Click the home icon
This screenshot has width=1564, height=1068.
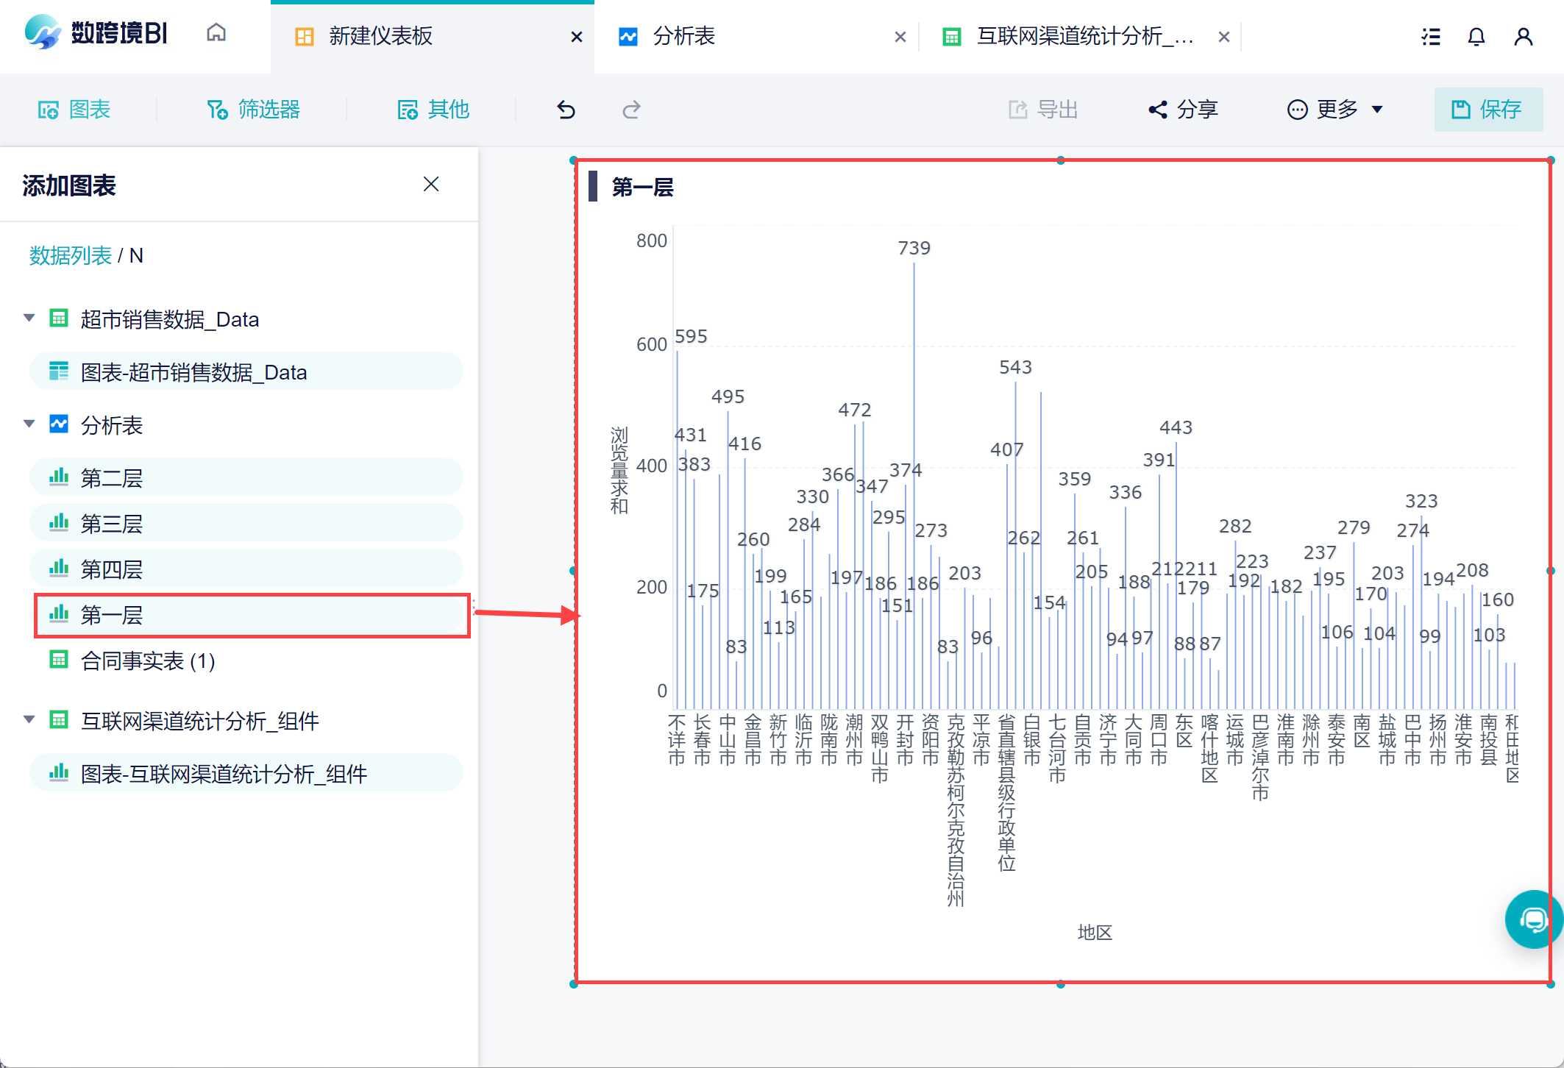point(216,33)
